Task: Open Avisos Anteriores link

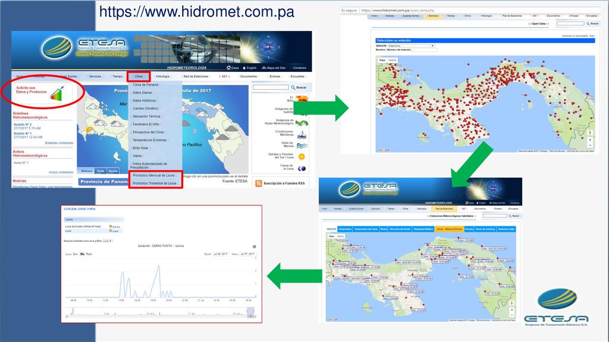Action: 61,172
